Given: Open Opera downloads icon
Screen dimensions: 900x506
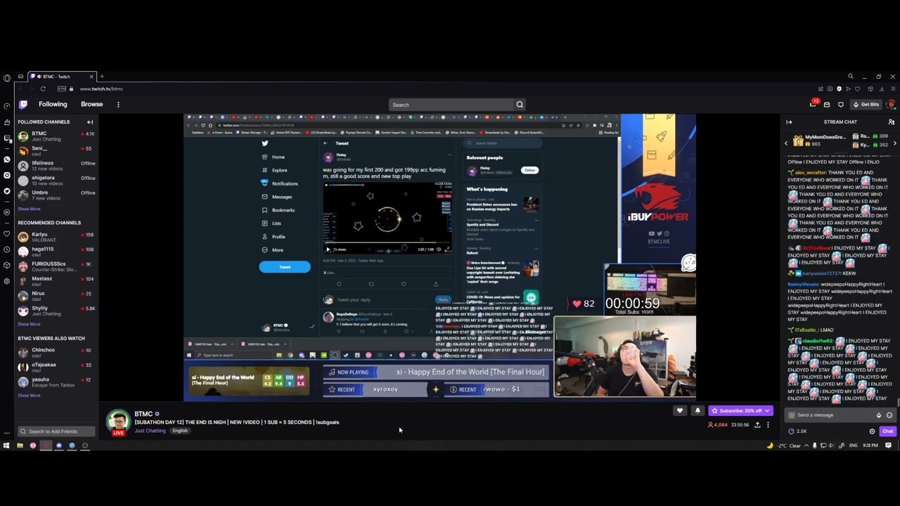Looking at the screenshot, I should pyautogui.click(x=882, y=89).
